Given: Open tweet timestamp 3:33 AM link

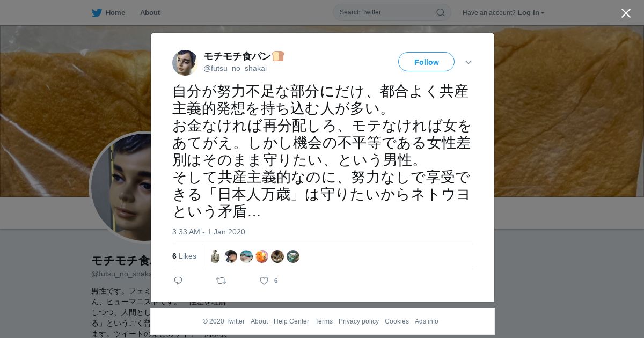Looking at the screenshot, I should [x=209, y=232].
